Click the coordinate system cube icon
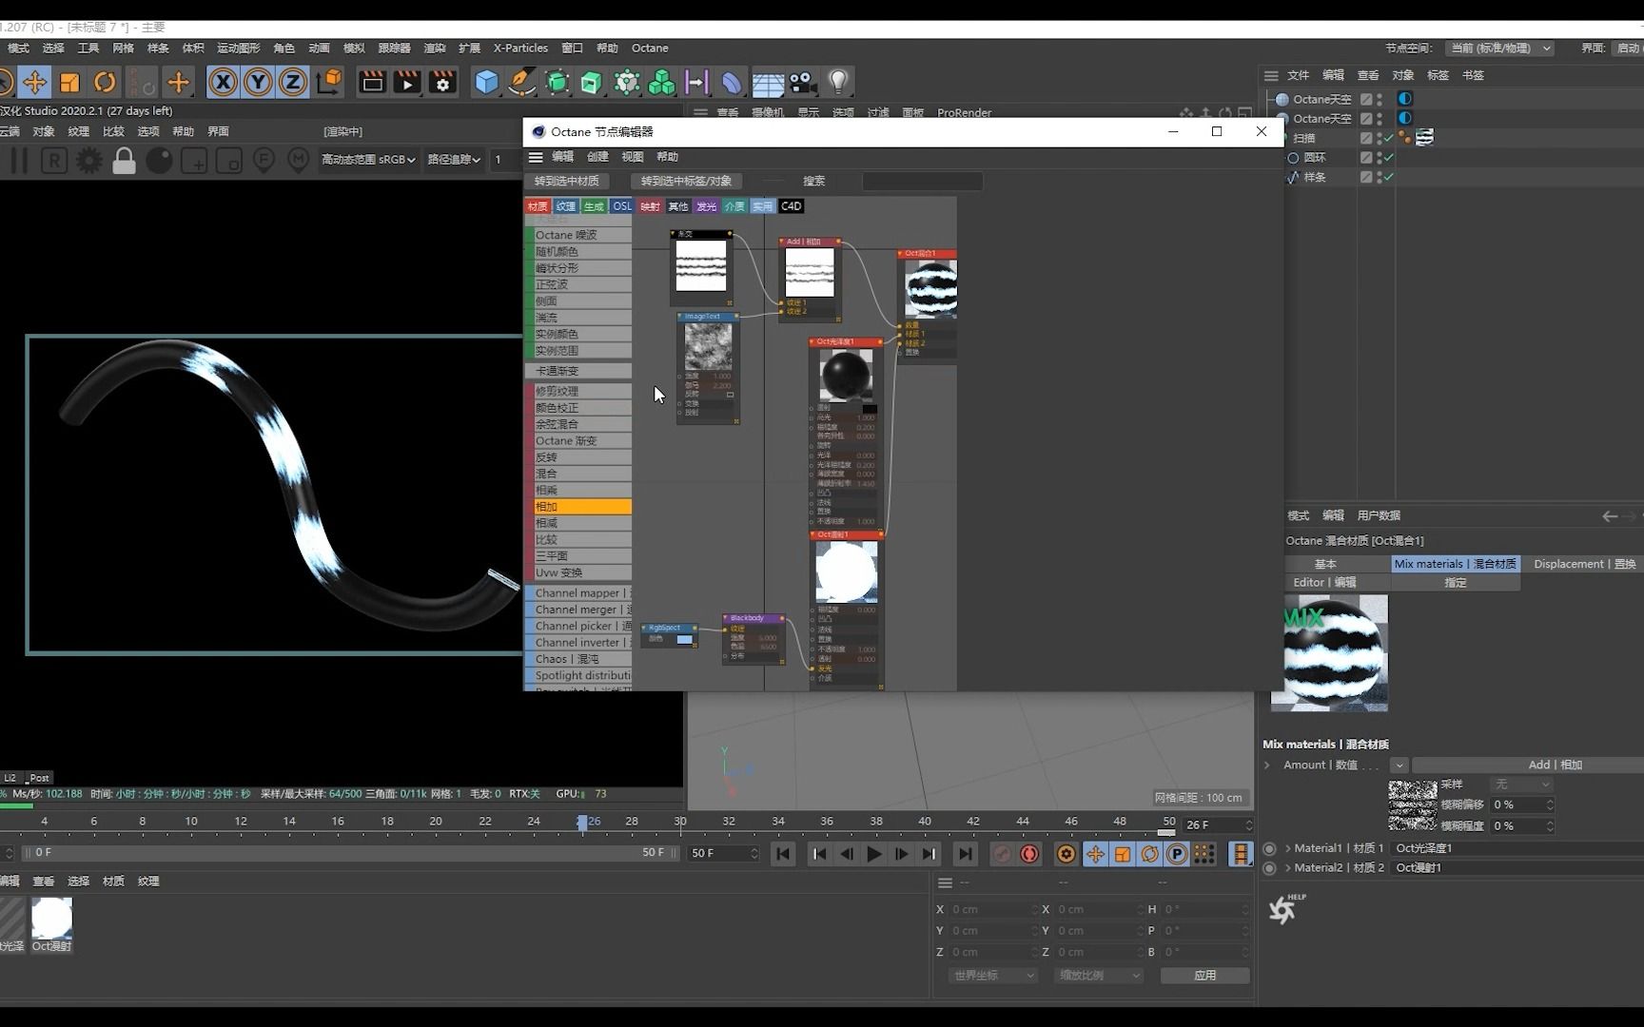Image resolution: width=1644 pixels, height=1027 pixels. [x=329, y=82]
